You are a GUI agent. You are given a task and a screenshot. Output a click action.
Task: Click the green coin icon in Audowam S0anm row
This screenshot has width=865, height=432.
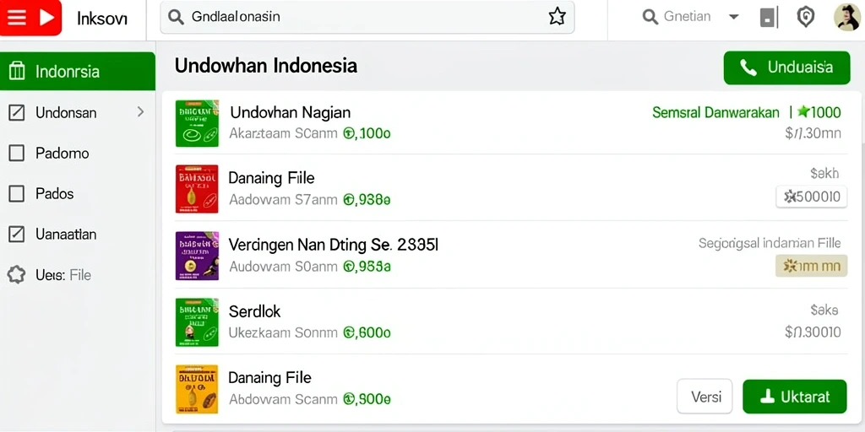point(348,267)
